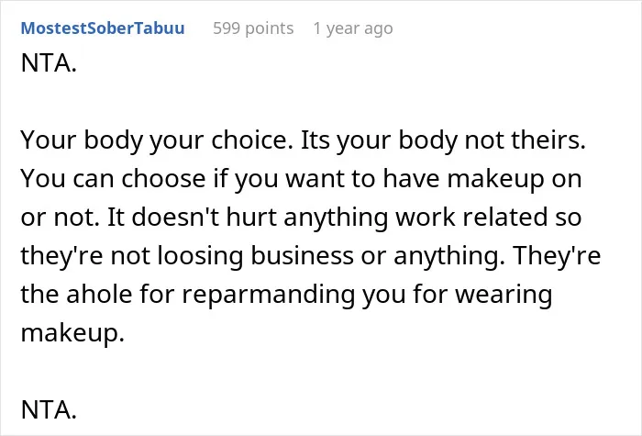Click the first NTA. verdict line
Image resolution: width=642 pixels, height=436 pixels.
(x=49, y=63)
